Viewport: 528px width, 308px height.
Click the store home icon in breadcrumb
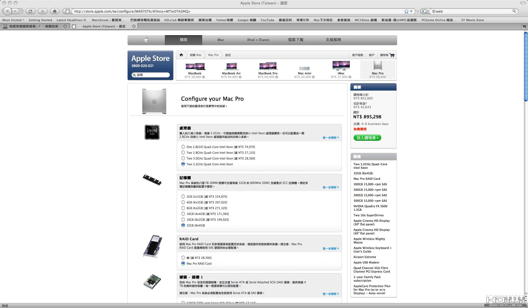point(181,55)
